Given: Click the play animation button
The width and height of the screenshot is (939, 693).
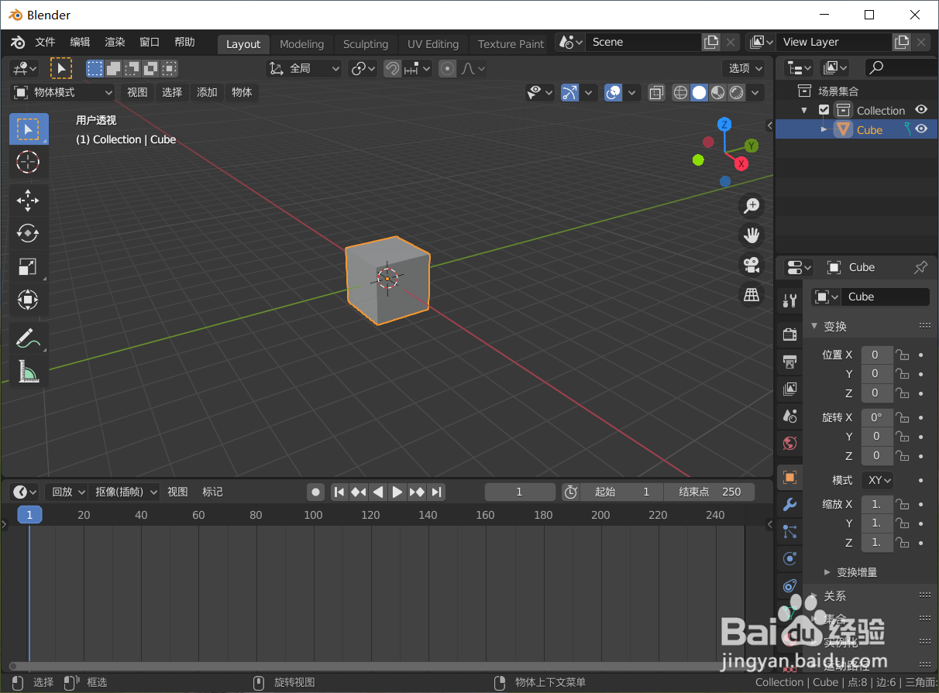Looking at the screenshot, I should click(x=397, y=492).
